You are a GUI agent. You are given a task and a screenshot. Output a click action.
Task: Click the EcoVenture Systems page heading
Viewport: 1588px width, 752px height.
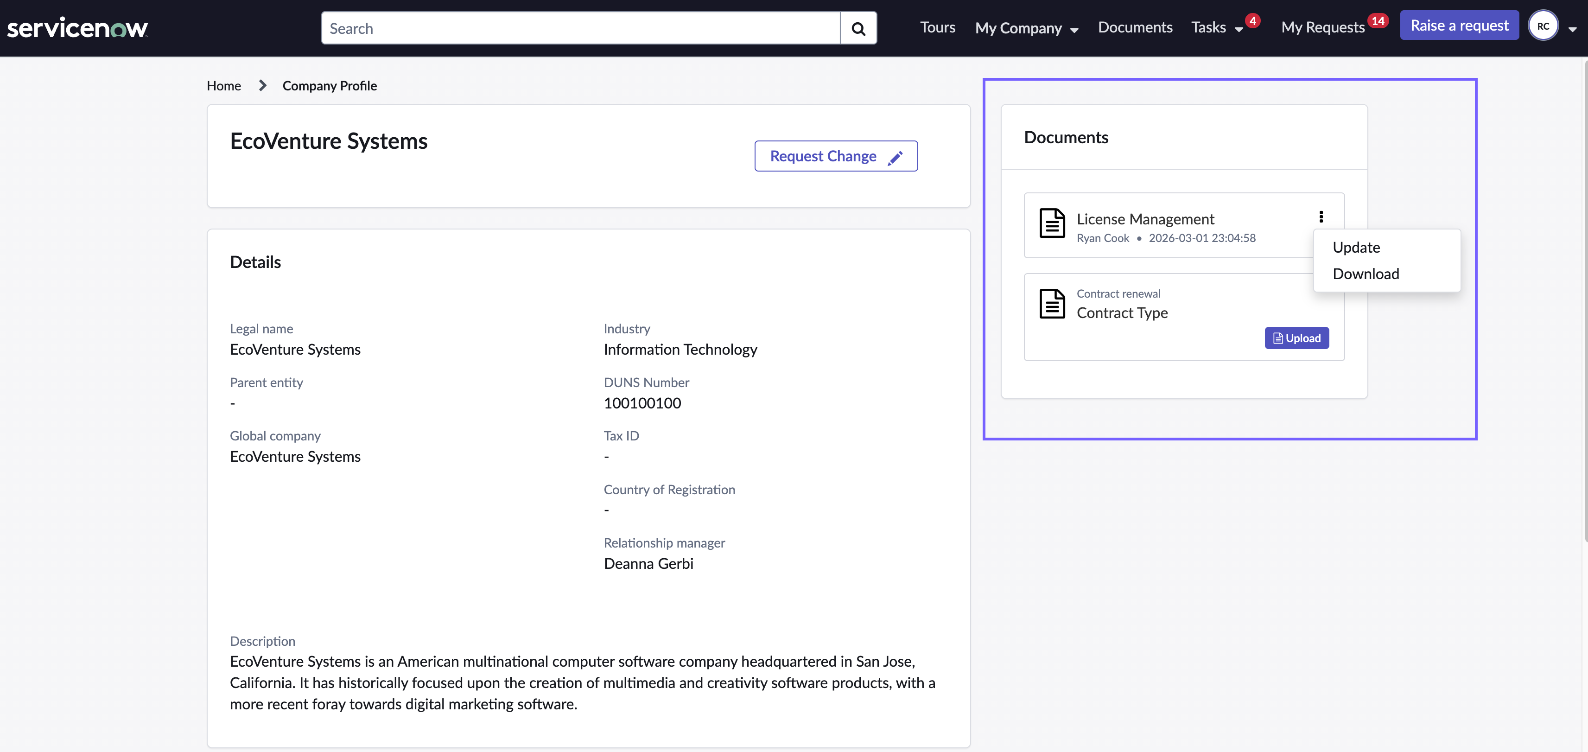pyautogui.click(x=329, y=141)
